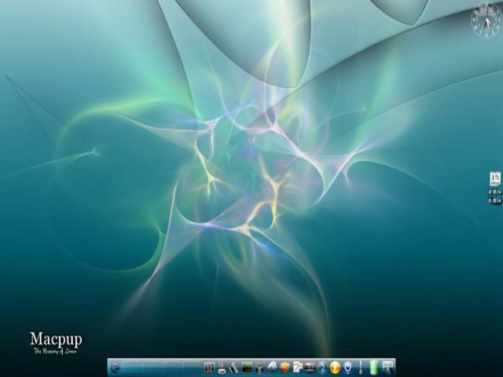Launch the white bird dock icon
This screenshot has height=377, width=503.
[x=272, y=367]
